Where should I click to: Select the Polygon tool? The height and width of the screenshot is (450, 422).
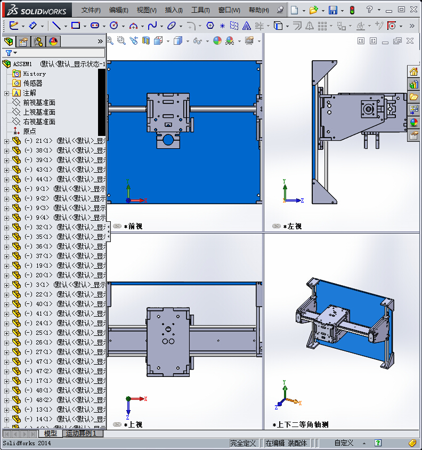pyautogui.click(x=210, y=26)
